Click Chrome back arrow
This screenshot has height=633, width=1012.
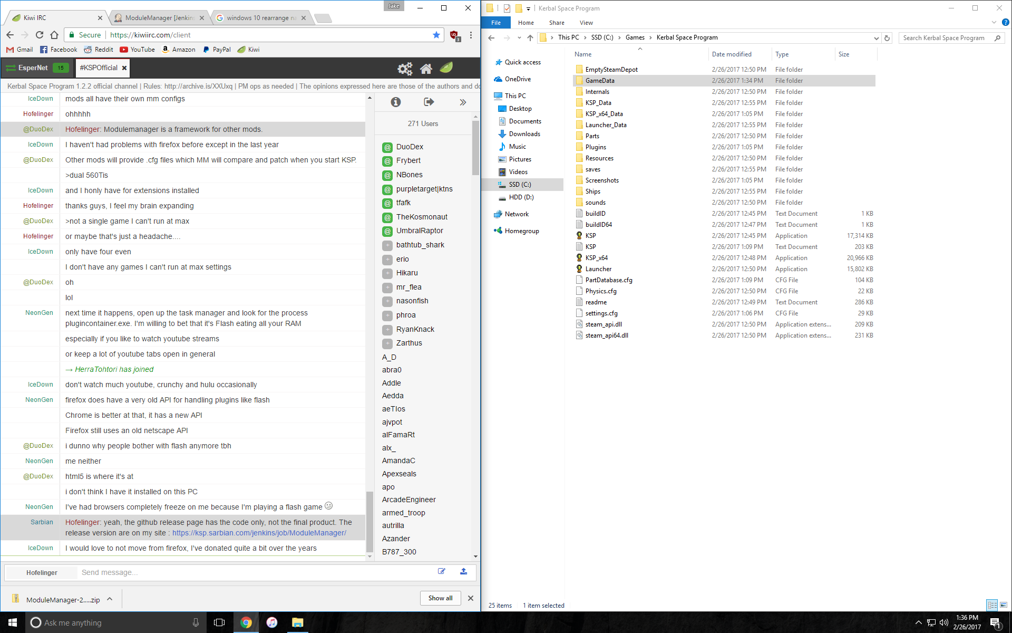(10, 35)
